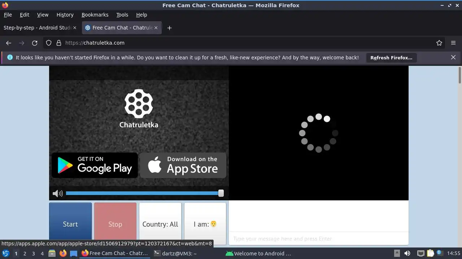Open the View menu
Image resolution: width=462 pixels, height=259 pixels.
43,15
